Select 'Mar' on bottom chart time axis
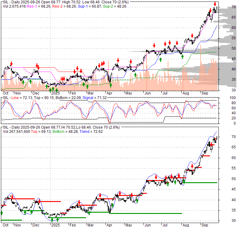The image size is (237, 227). [90, 225]
